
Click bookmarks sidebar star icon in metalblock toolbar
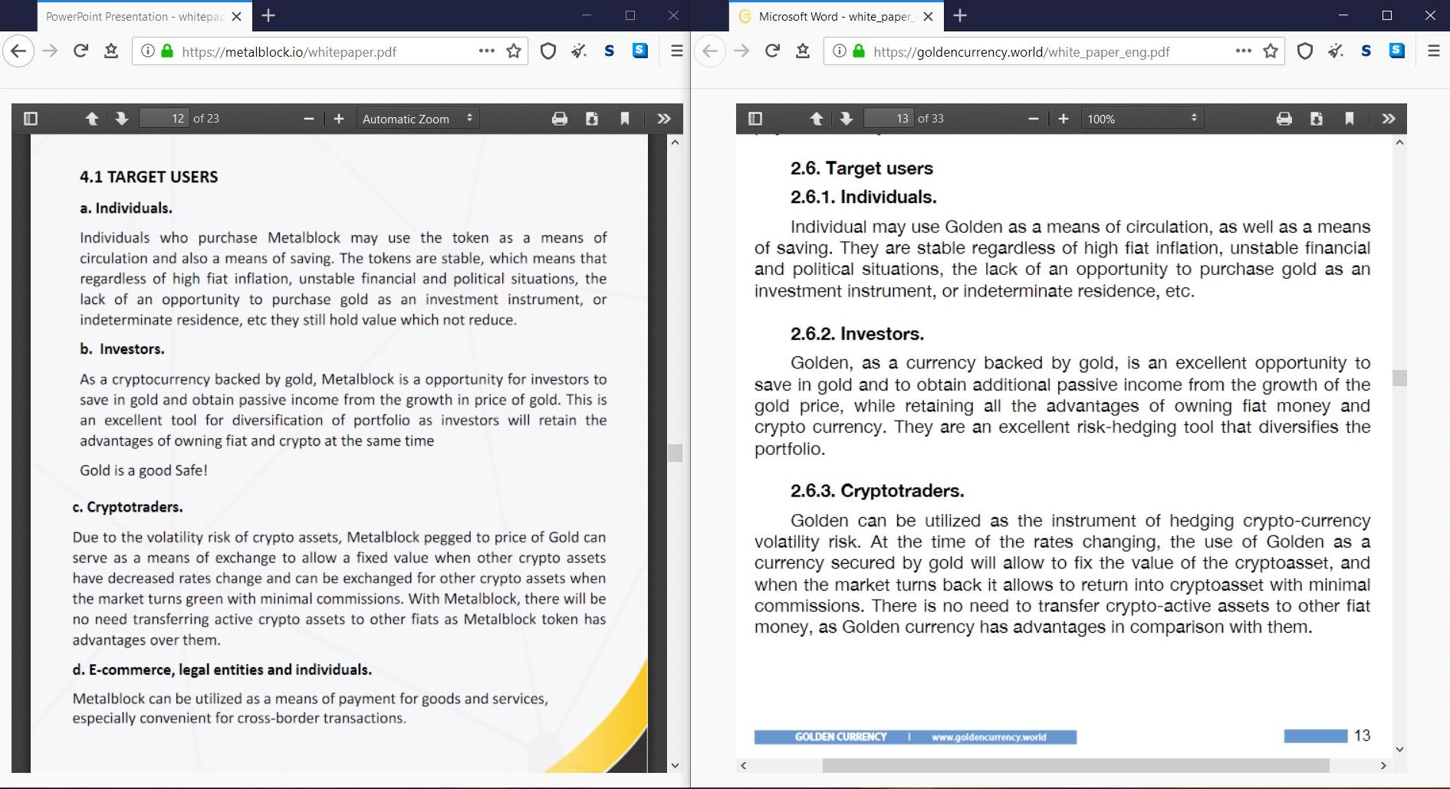(x=111, y=51)
